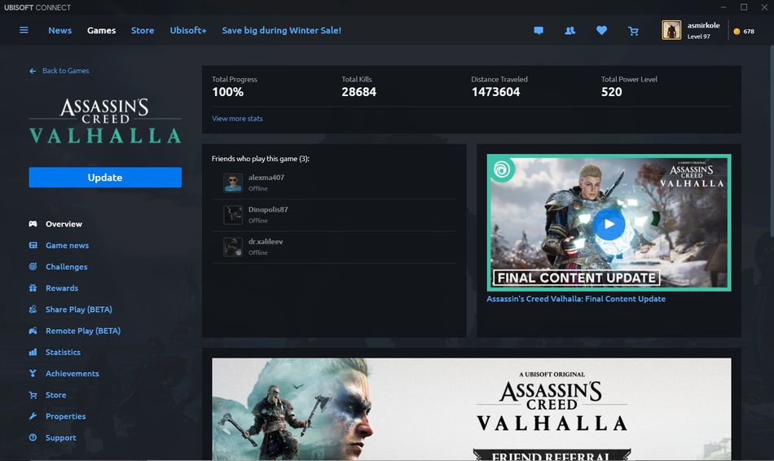Click the Total Progress 100% value
774x461 pixels.
(227, 92)
